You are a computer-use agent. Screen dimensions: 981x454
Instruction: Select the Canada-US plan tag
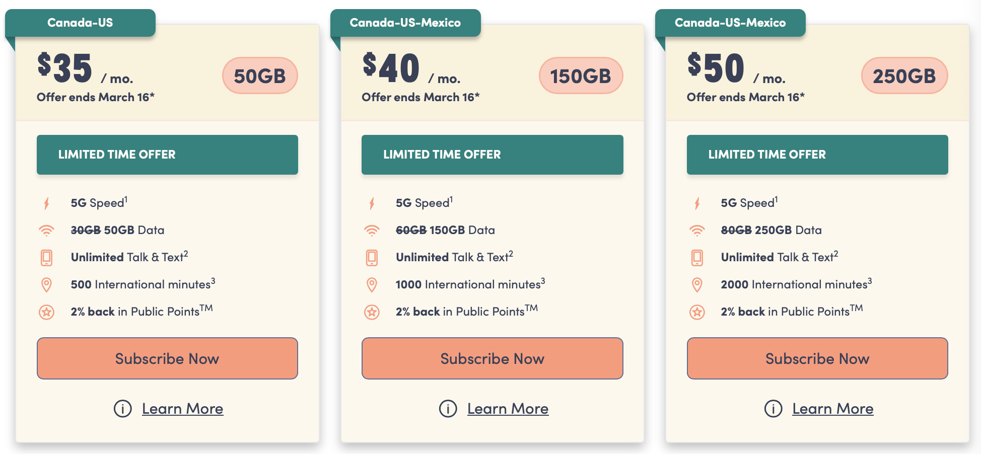pyautogui.click(x=81, y=22)
